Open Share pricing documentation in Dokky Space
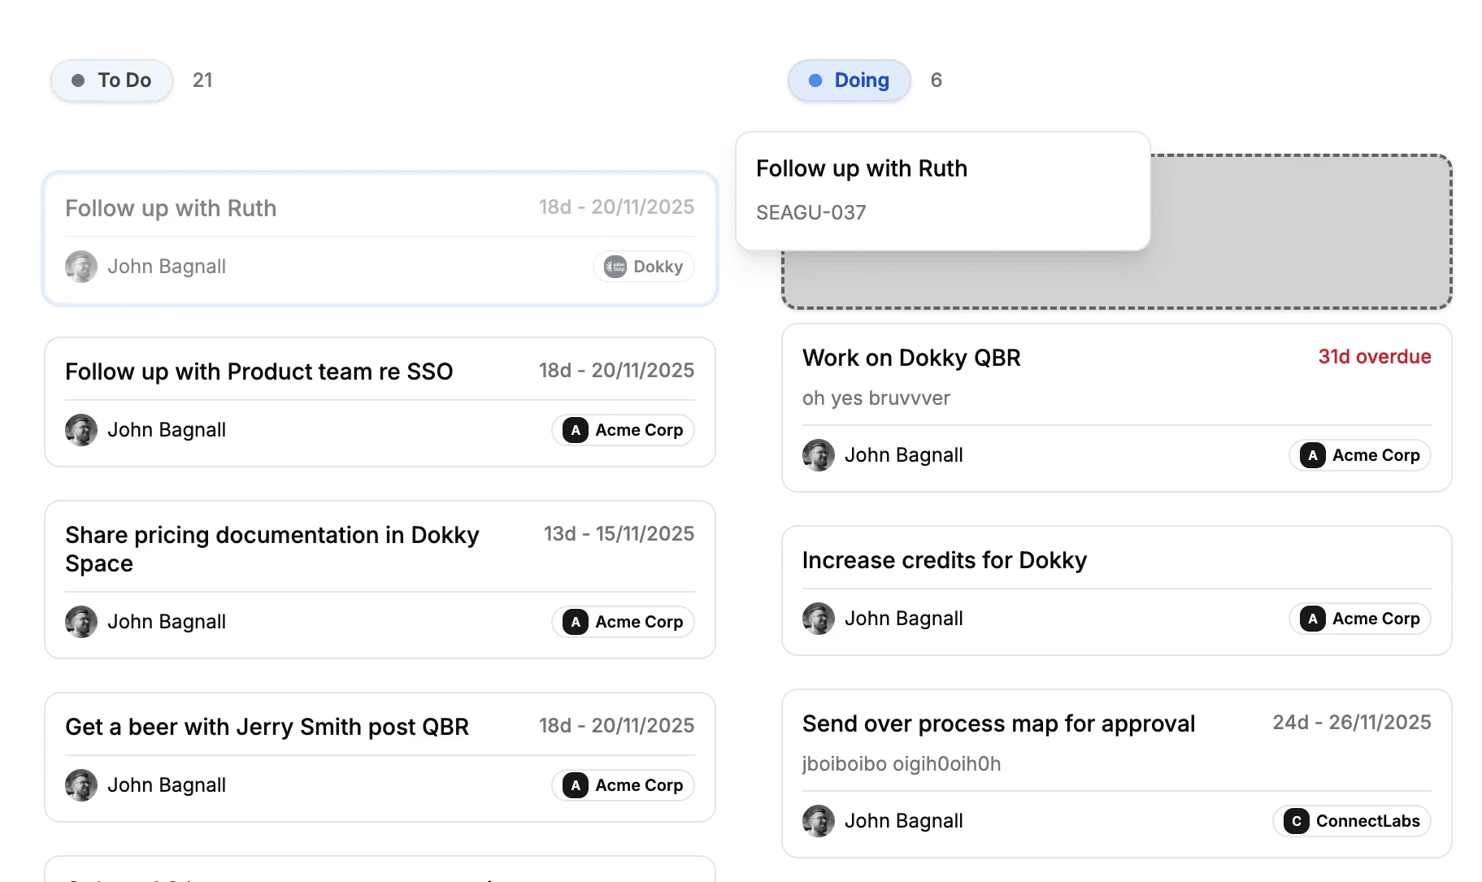This screenshot has height=882, width=1482. [x=272, y=549]
